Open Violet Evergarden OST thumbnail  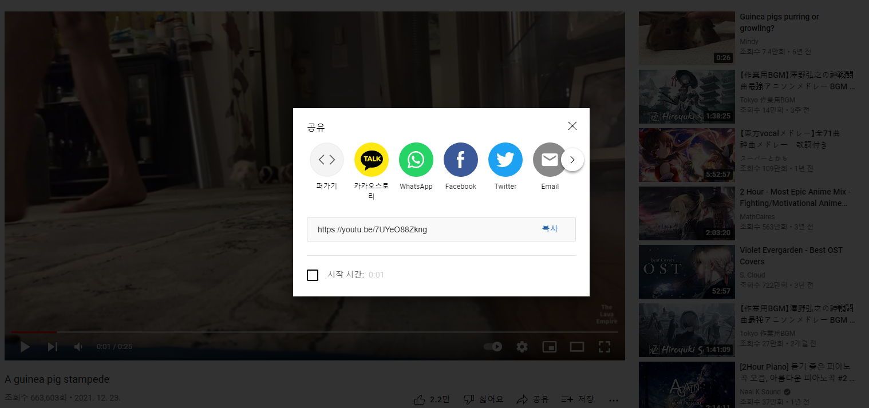[x=686, y=272]
